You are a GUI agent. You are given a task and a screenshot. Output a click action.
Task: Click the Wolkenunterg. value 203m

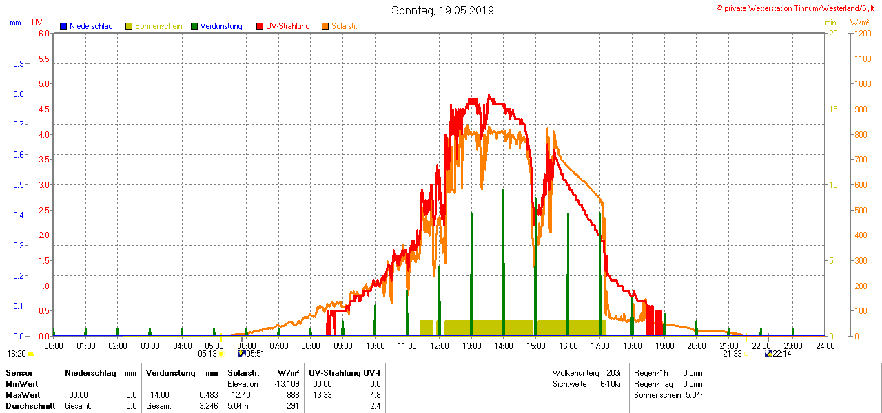[x=615, y=372]
